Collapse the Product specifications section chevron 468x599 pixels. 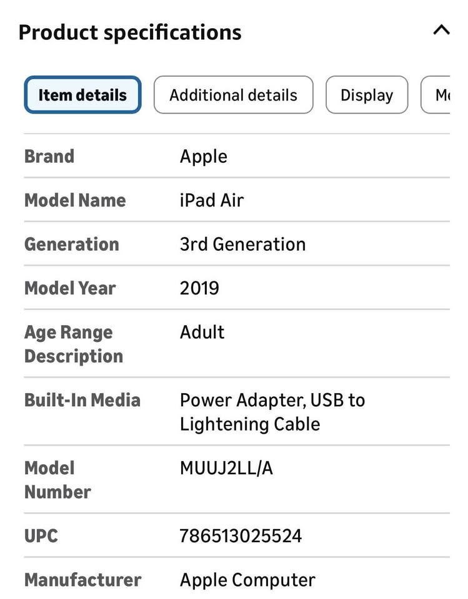click(441, 31)
